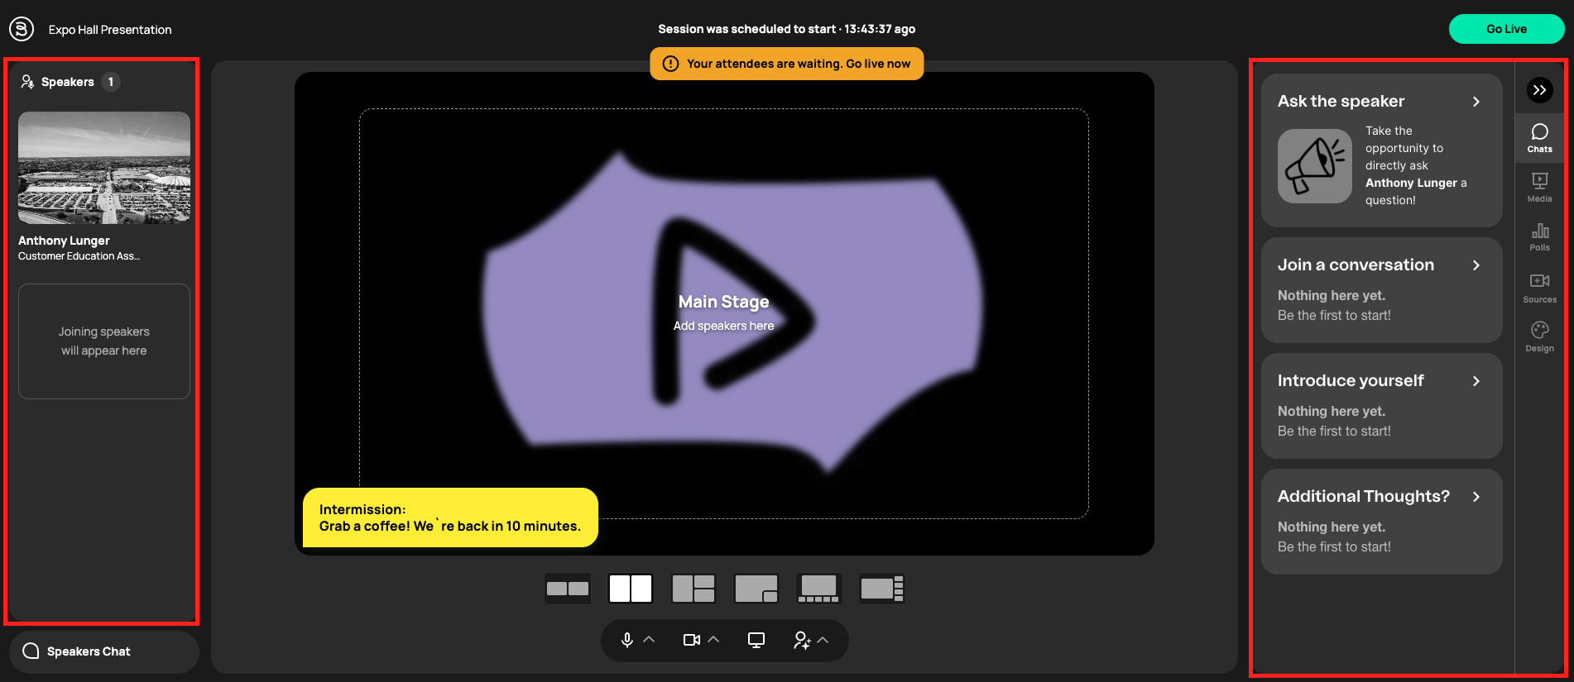
Task: Expand microphone options with the chevron
Action: (650, 640)
